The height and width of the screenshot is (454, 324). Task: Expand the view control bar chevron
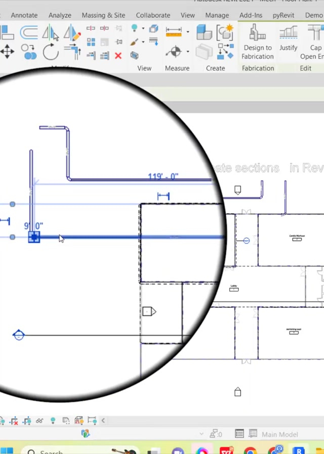(103, 420)
